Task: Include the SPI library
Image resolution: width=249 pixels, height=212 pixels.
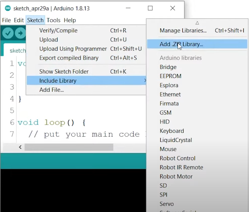Action: coord(197,195)
